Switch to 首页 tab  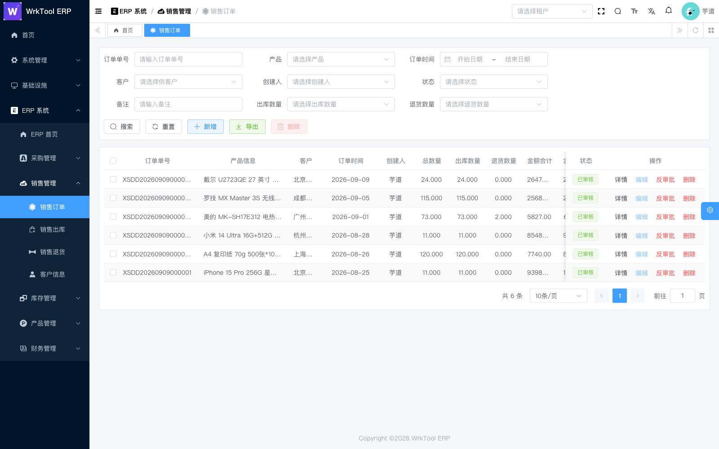point(125,31)
